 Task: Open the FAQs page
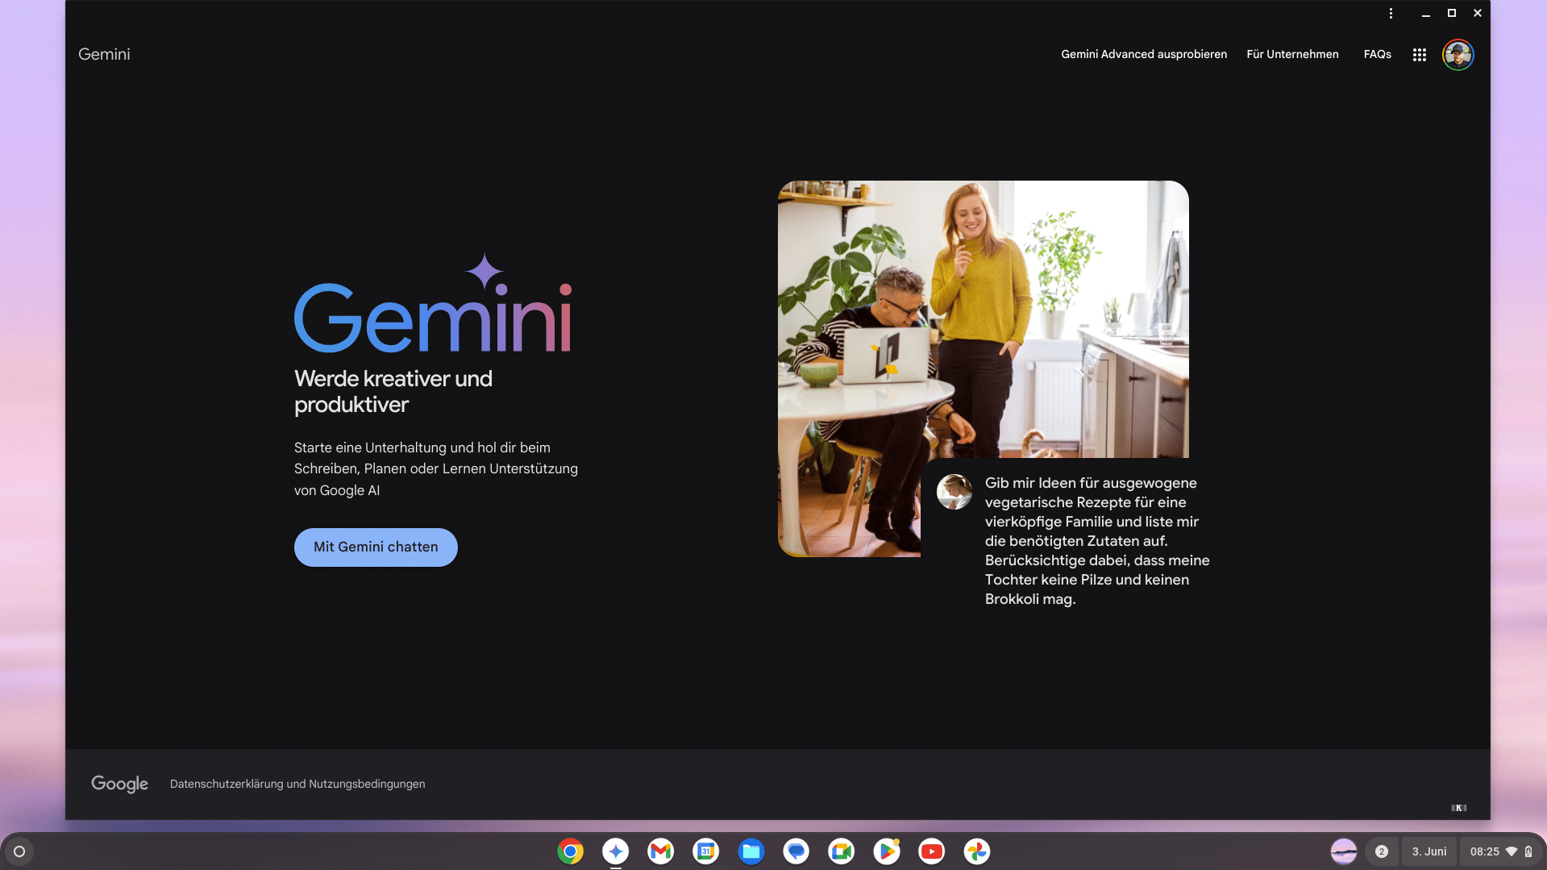coord(1377,54)
